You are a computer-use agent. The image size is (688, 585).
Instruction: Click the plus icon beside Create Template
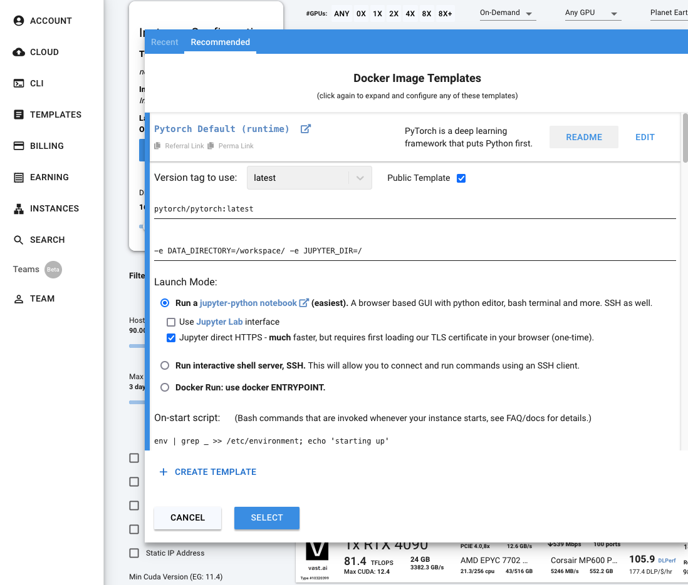click(x=163, y=472)
